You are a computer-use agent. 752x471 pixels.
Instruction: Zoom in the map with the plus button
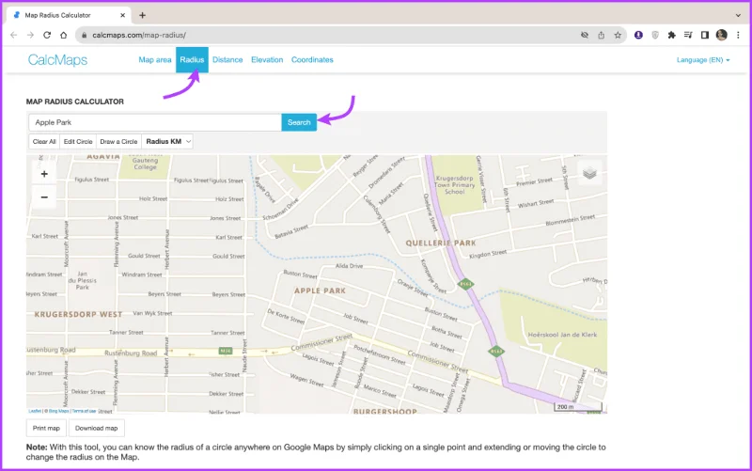(x=44, y=174)
